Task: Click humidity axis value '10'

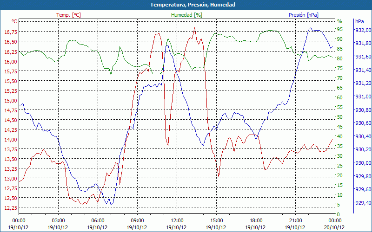Action: (x=340, y=195)
